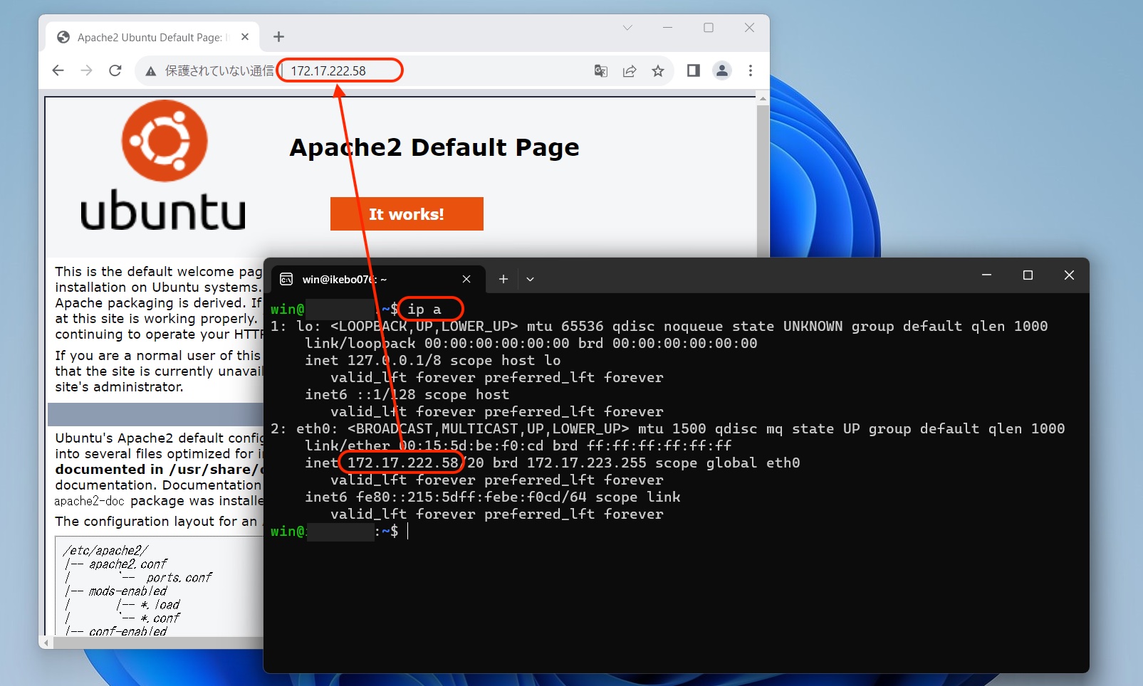1143x686 pixels.
Task: Click the forward navigation arrow
Action: [x=87, y=70]
